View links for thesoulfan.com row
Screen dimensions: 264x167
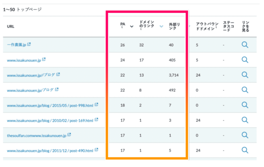coord(245,135)
